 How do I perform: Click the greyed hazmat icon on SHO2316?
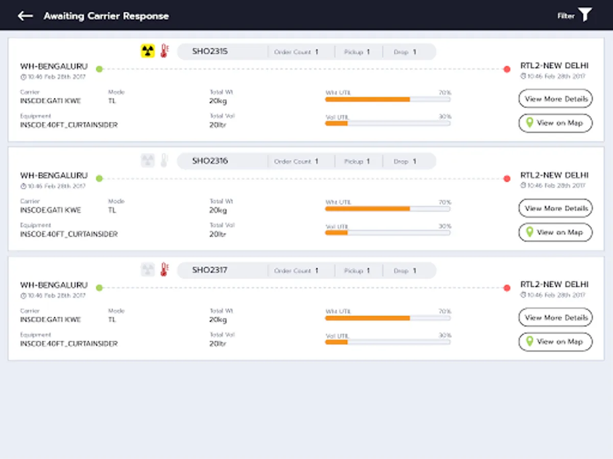coord(148,161)
